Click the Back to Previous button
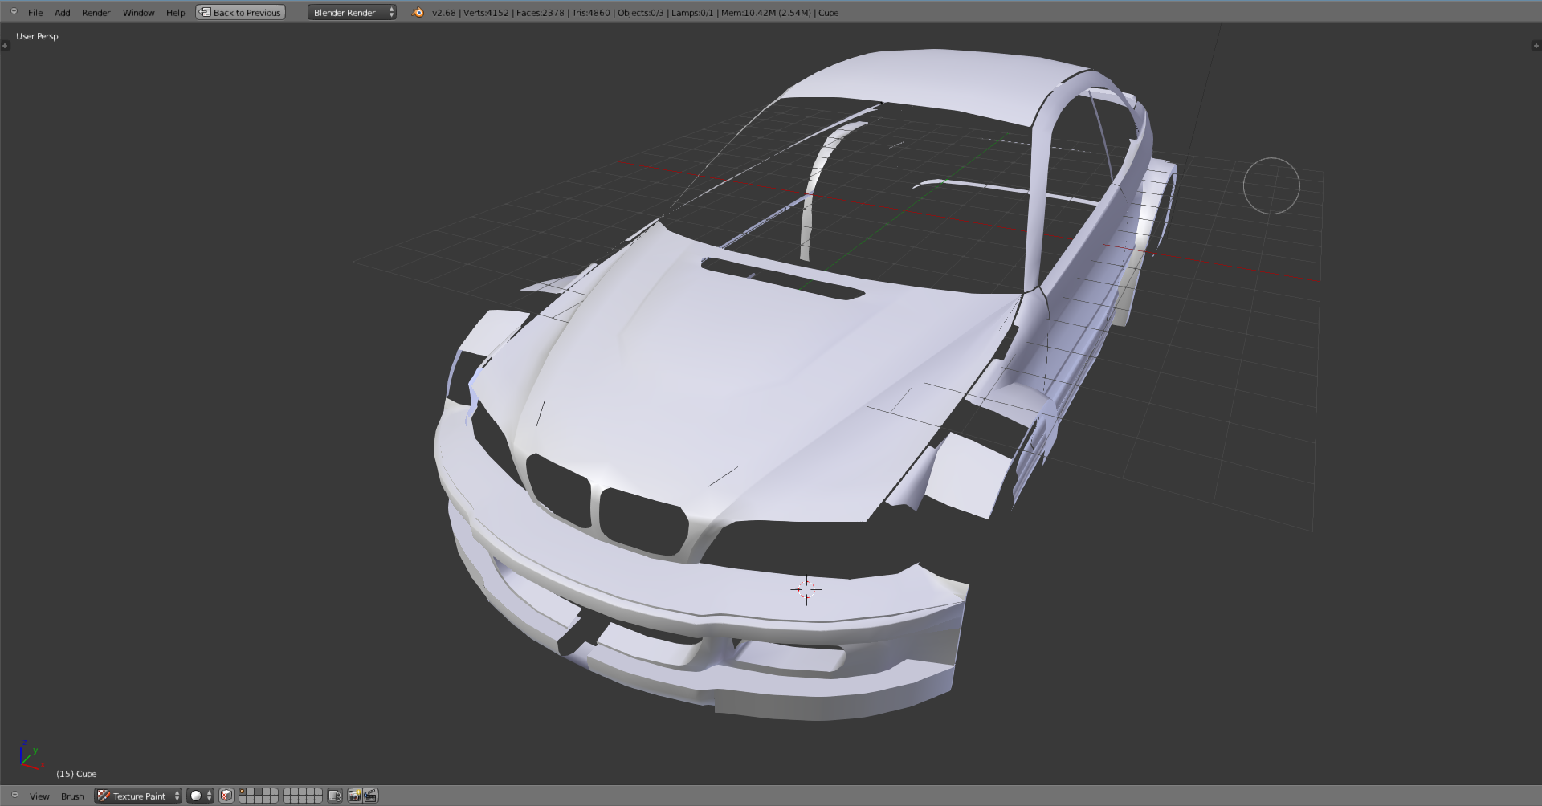This screenshot has width=1542, height=806. tap(240, 12)
